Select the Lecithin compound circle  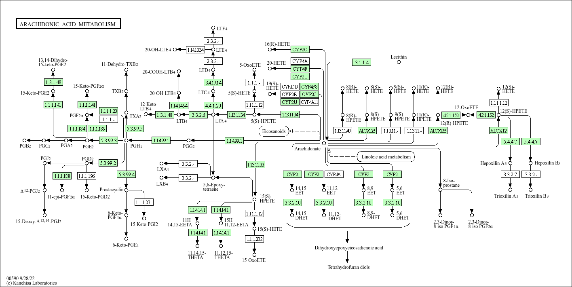coord(399,62)
